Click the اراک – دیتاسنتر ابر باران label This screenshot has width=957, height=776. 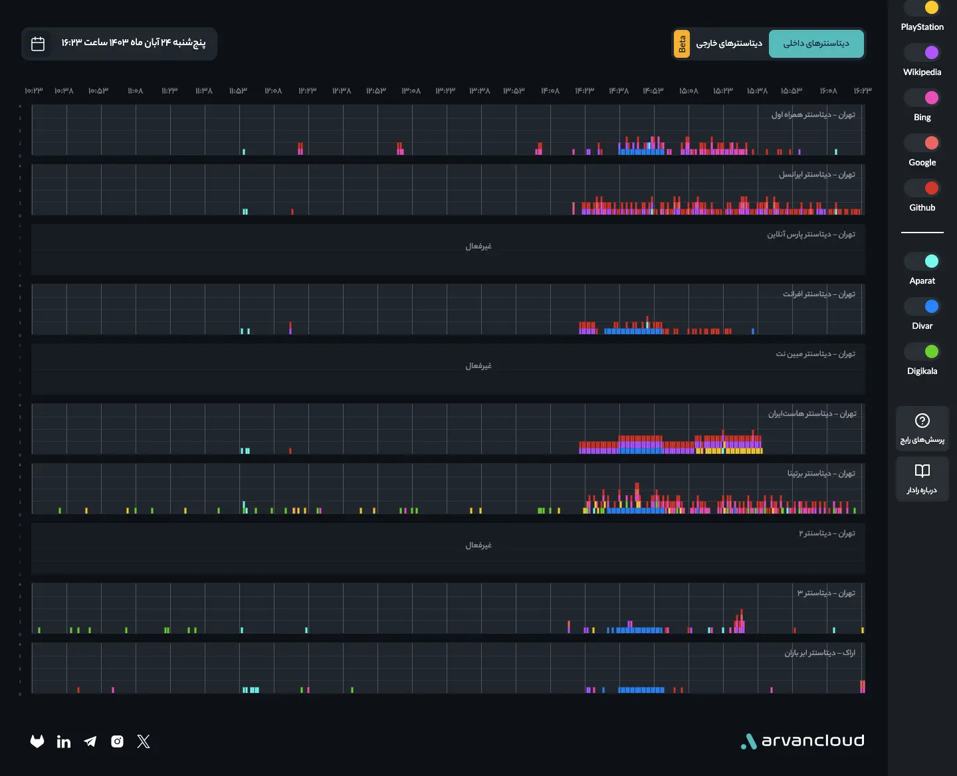pyautogui.click(x=819, y=653)
